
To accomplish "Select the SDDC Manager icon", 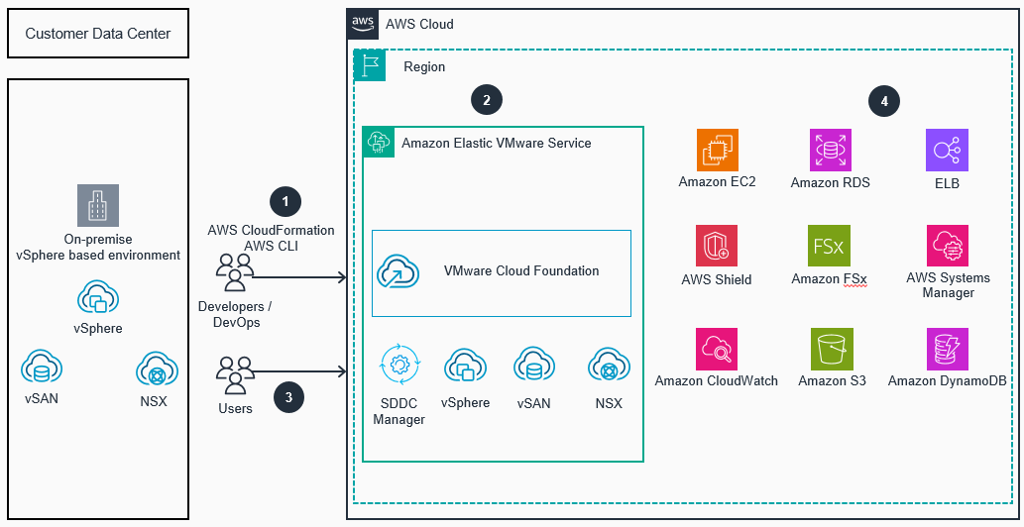I will click(399, 368).
